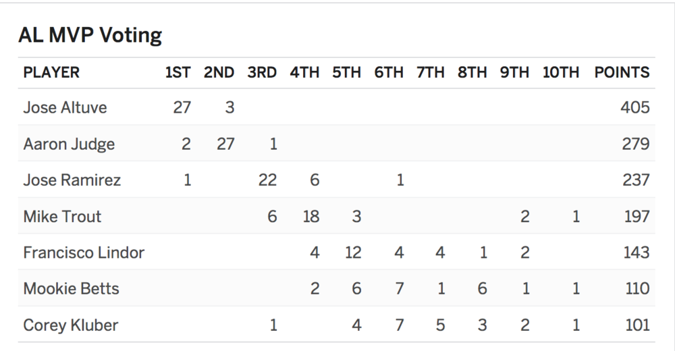Select Judge's 279 points value
The image size is (675, 351).
pos(636,144)
